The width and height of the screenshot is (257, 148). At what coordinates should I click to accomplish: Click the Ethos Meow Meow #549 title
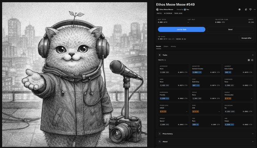[175, 5]
